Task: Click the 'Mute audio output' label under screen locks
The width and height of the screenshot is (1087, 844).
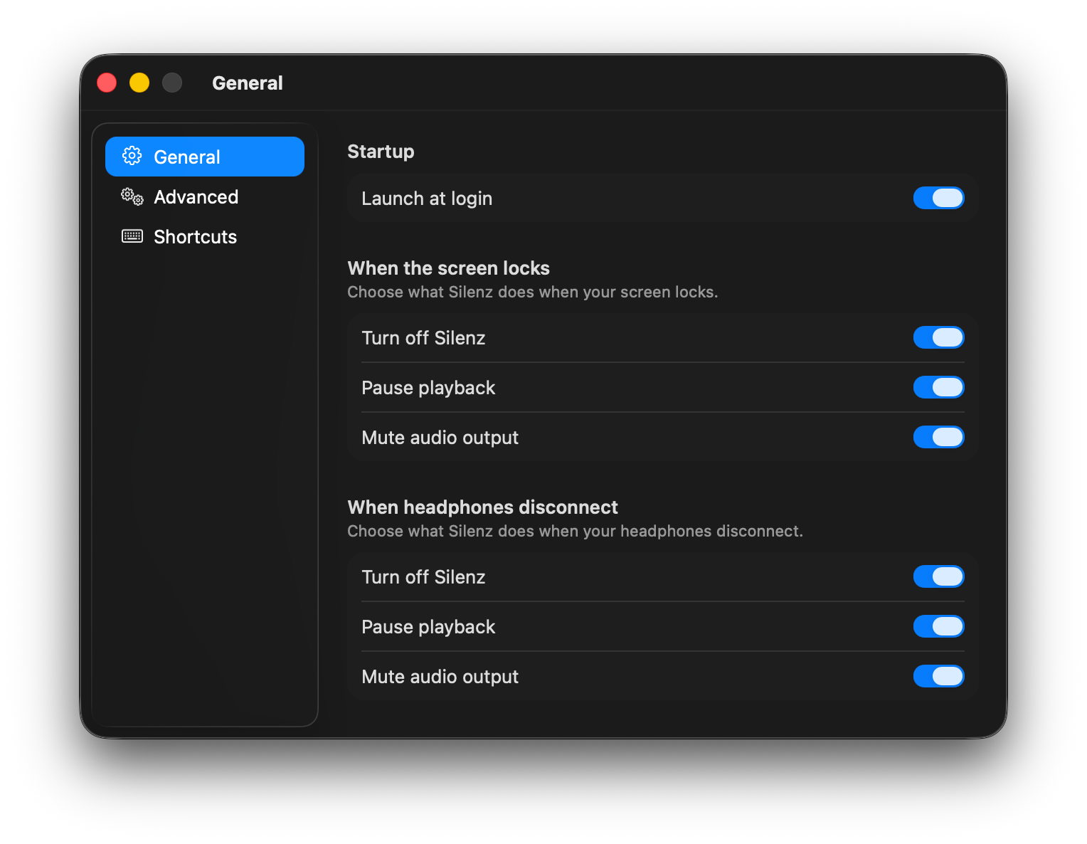Action: (x=440, y=437)
